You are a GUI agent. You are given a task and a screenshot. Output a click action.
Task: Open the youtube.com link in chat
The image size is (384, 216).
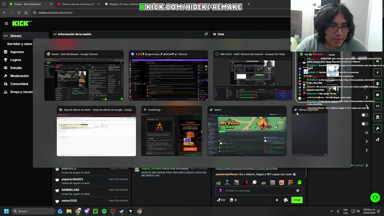point(246,169)
